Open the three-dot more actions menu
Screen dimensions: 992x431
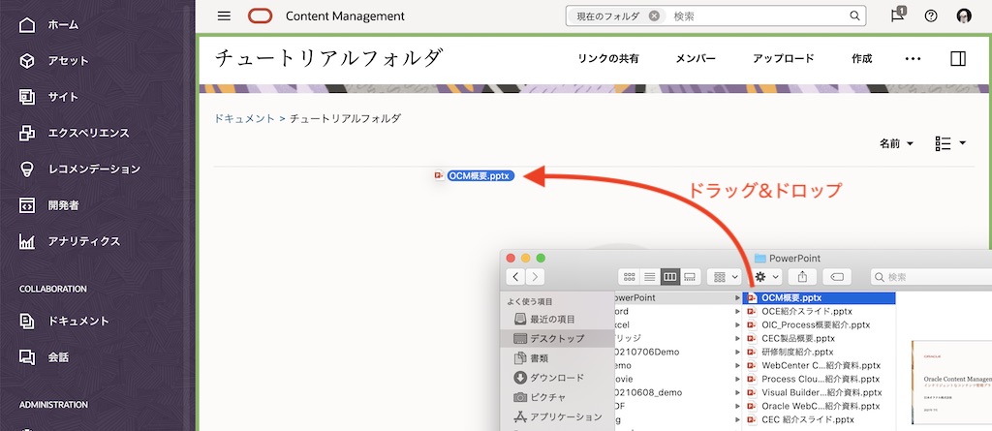(913, 59)
